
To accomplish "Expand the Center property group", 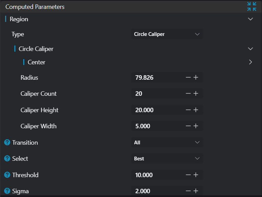I will click(x=250, y=62).
